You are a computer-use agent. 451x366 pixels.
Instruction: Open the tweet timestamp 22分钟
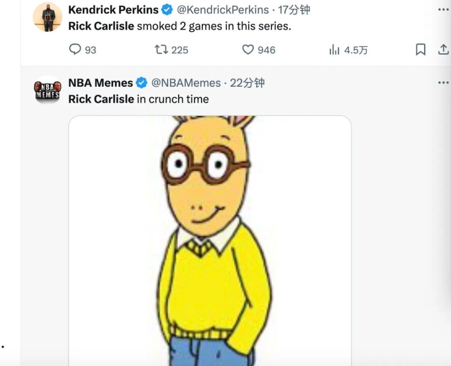247,83
